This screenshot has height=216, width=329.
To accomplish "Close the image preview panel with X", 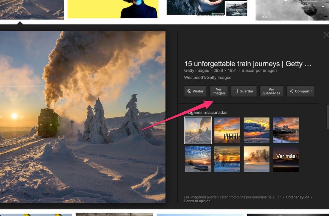I will coord(326,35).
